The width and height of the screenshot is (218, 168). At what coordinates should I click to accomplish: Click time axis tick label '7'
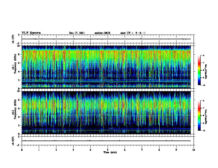click(142, 150)
